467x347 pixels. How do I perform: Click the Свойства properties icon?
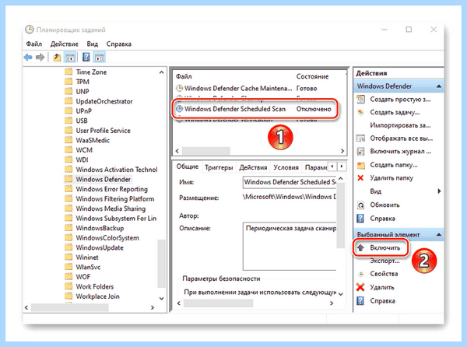pos(360,274)
